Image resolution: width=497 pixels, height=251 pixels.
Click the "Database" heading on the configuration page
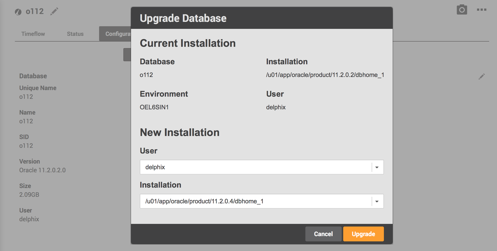33,76
